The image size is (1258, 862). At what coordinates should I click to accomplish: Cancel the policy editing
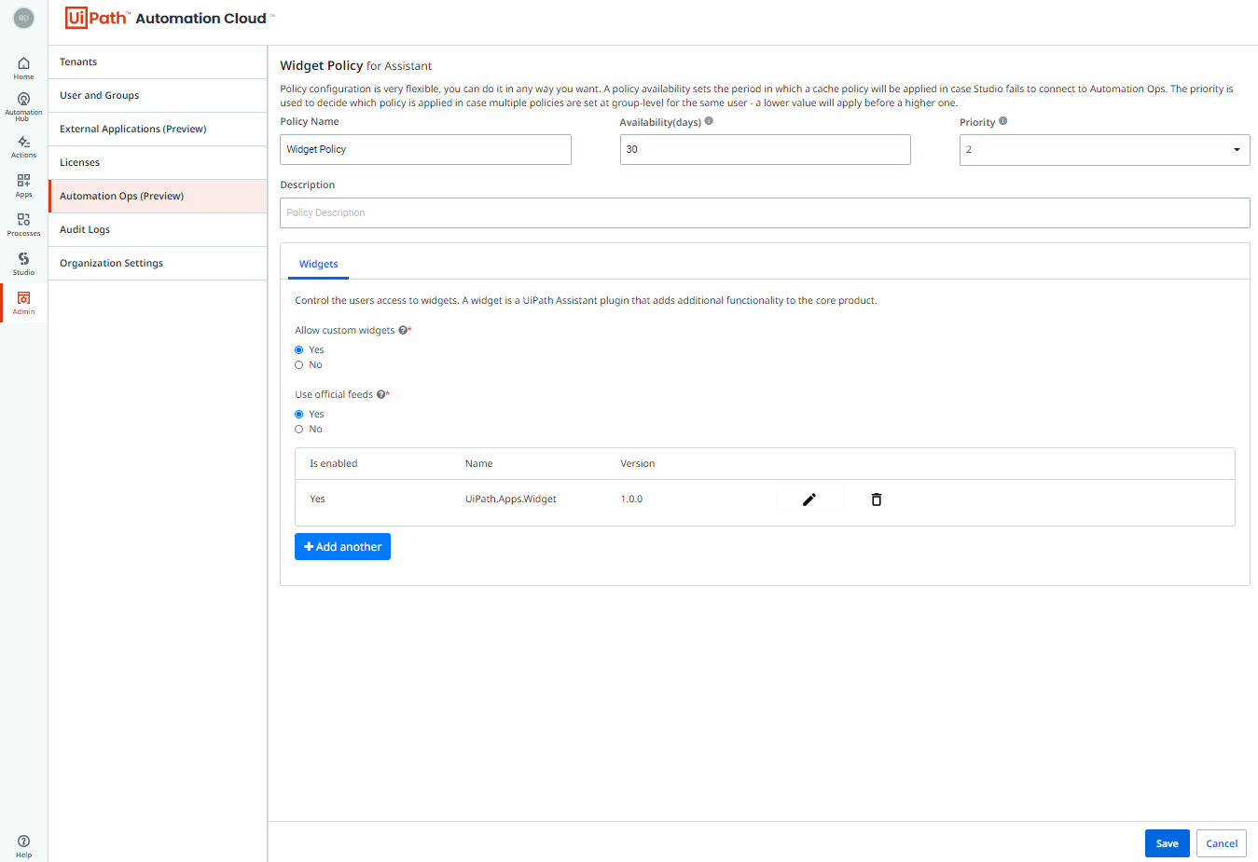[x=1222, y=843]
